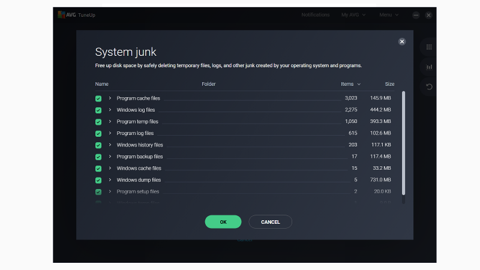The width and height of the screenshot is (480, 270).
Task: Confirm selection with OK button
Action: pos(223,222)
